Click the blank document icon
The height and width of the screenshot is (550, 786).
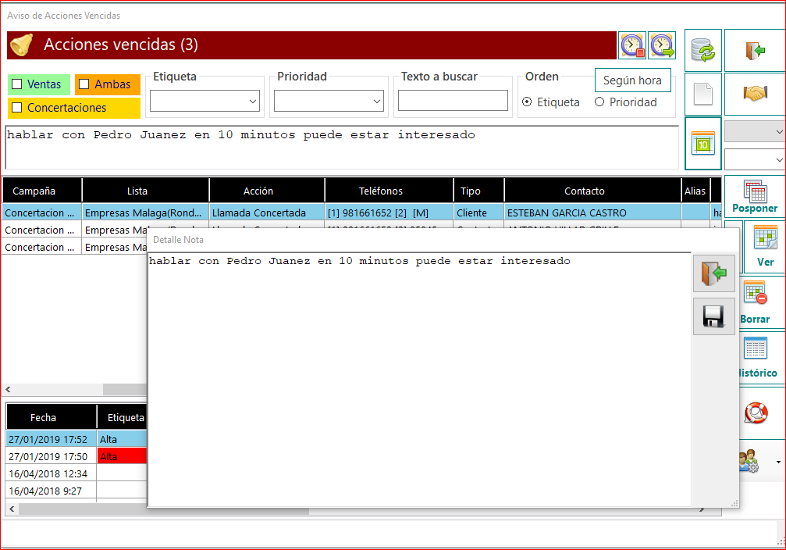click(702, 94)
